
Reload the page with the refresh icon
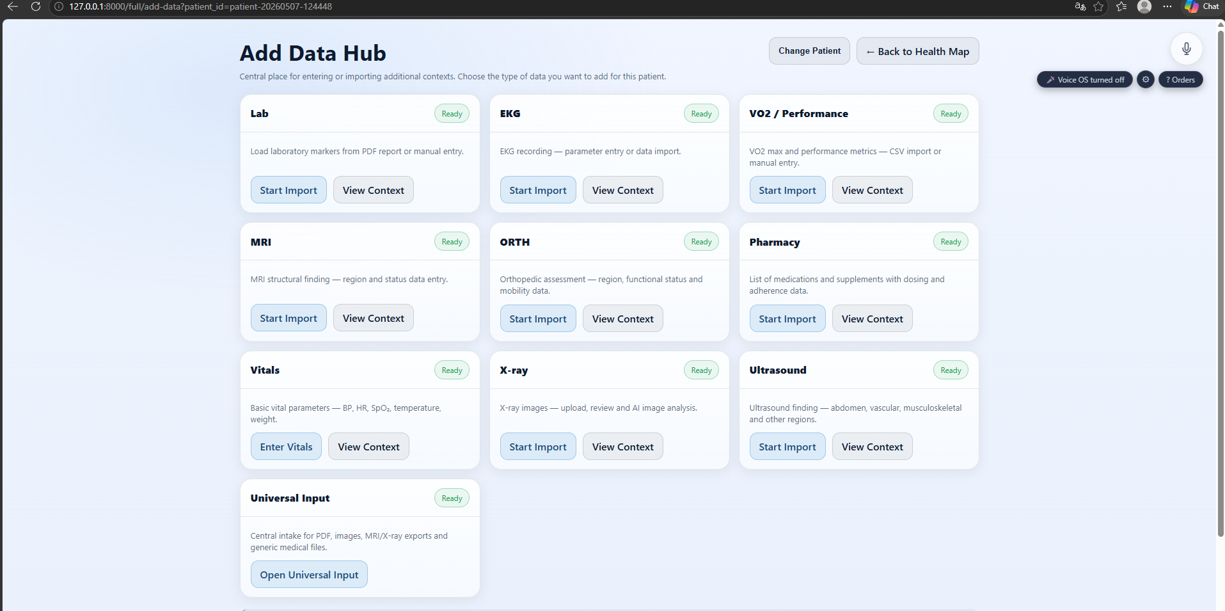(x=36, y=6)
